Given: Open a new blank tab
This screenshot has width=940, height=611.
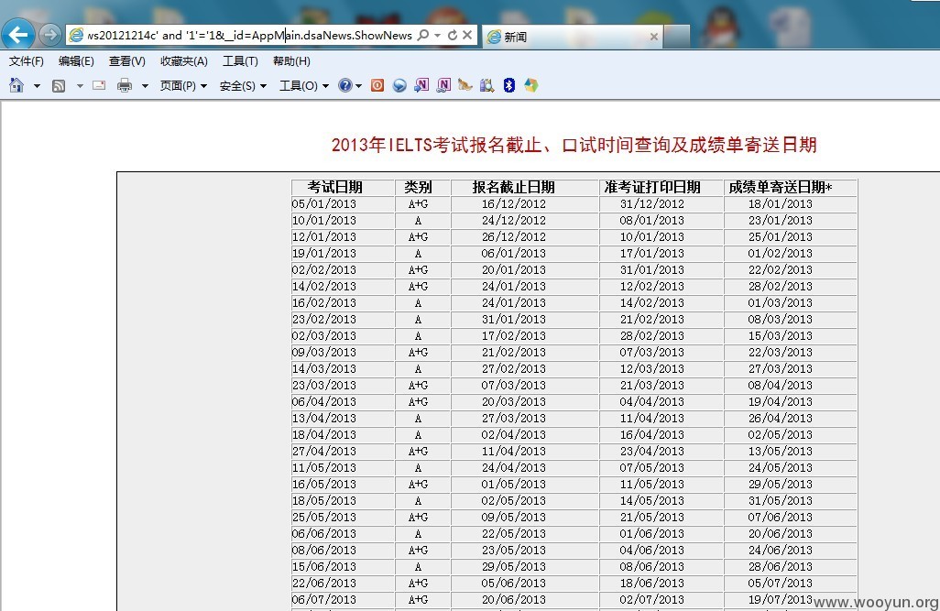Looking at the screenshot, I should [677, 37].
